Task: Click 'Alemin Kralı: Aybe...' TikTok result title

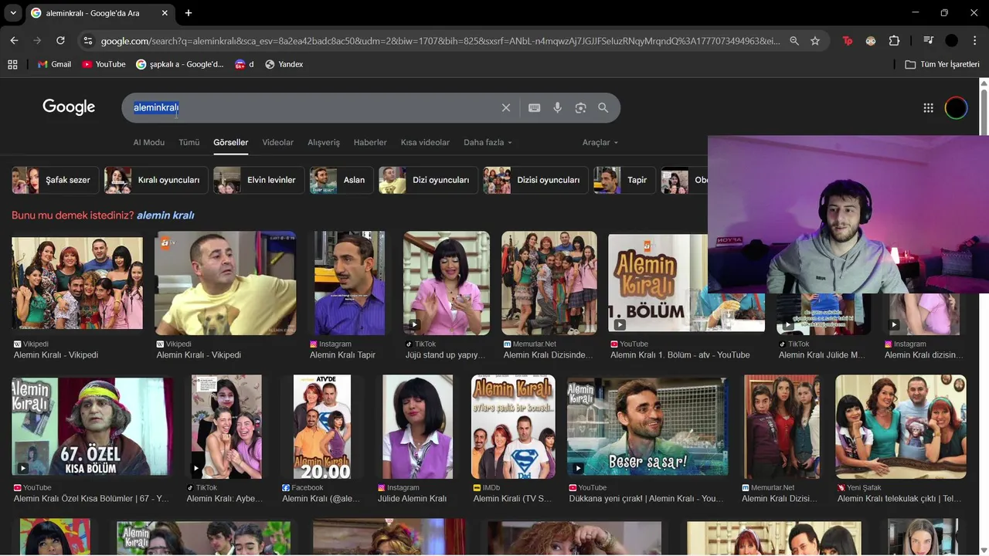Action: pyautogui.click(x=225, y=499)
